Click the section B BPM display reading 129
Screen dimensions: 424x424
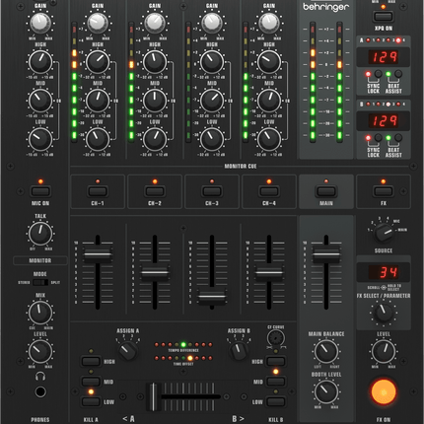pos(384,121)
